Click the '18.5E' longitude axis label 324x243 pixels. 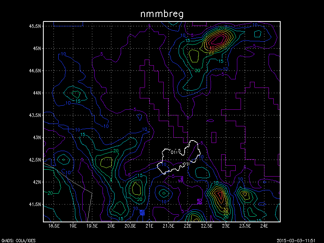pos(54,226)
